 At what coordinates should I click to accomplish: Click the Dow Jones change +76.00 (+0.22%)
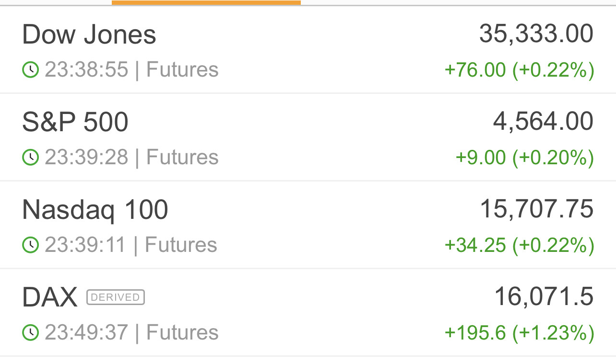[x=520, y=70]
